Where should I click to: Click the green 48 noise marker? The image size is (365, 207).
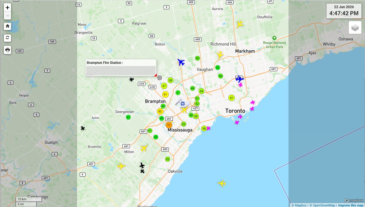pyautogui.click(x=163, y=106)
